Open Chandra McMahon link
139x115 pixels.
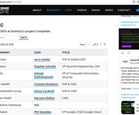pos(46,84)
